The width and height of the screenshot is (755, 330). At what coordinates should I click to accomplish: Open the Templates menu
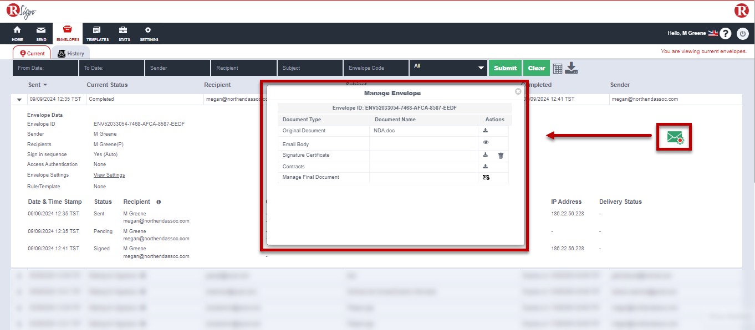coord(97,33)
